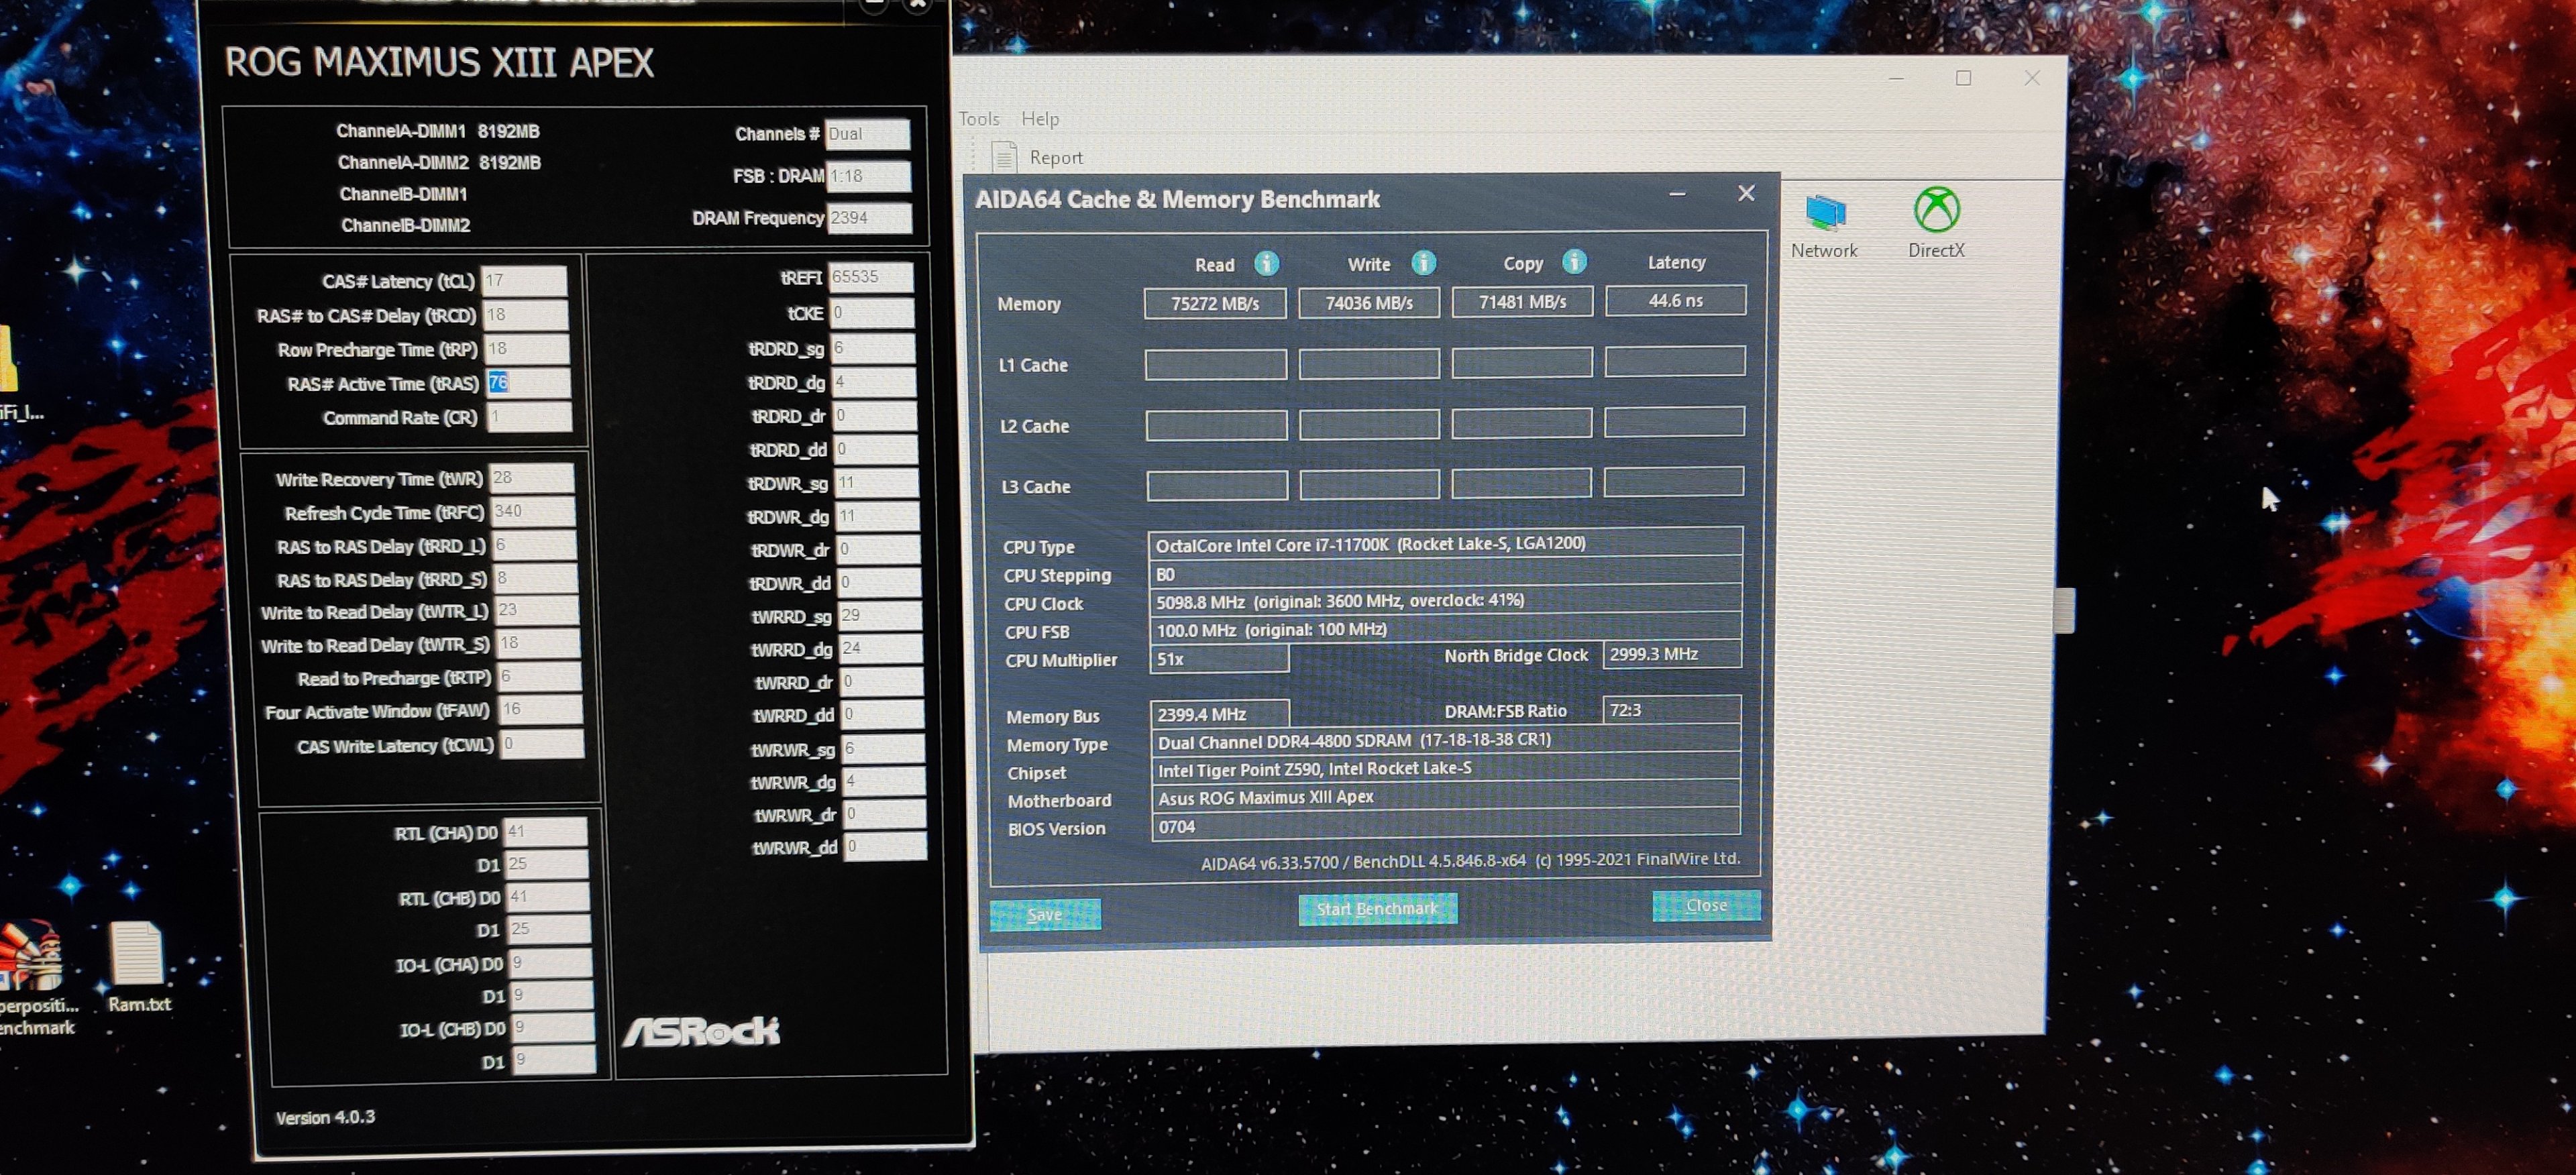Viewport: 2576px width, 1175px height.
Task: Click the tWRWR_sg value field
Action: pos(884,749)
